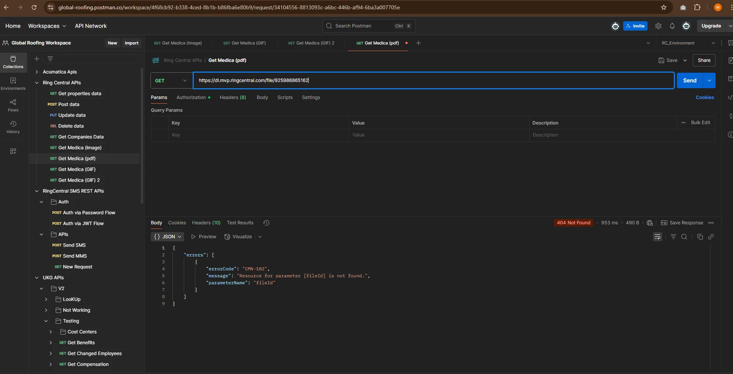The width and height of the screenshot is (733, 374).
Task: Click the Import button
Action: tap(132, 43)
